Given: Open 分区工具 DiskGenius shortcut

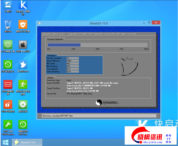Looking at the screenshot, I should pos(8,125).
